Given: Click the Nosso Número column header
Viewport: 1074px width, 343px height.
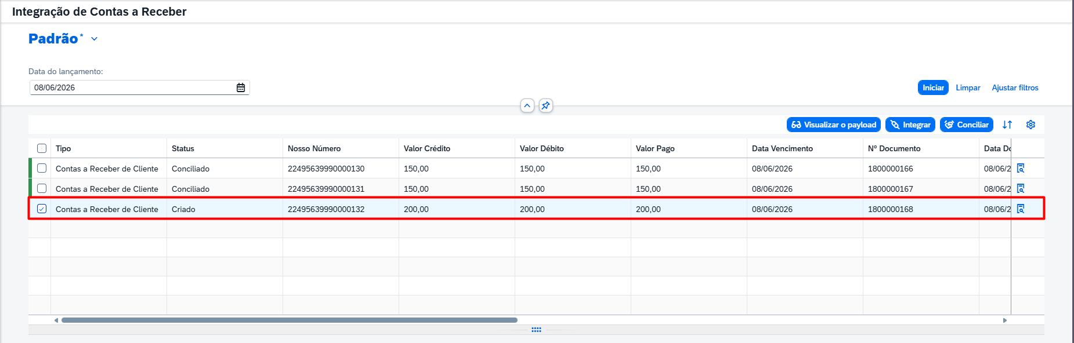Looking at the screenshot, I should (341, 148).
